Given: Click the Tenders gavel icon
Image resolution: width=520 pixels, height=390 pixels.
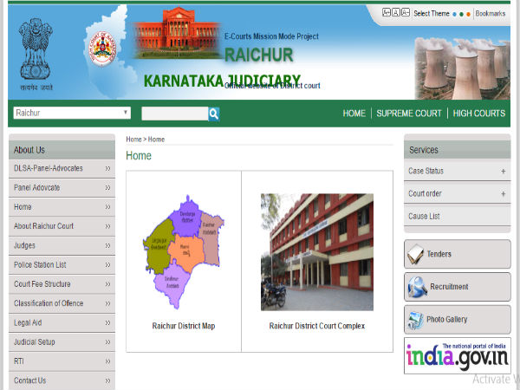Looking at the screenshot, I should (x=417, y=254).
